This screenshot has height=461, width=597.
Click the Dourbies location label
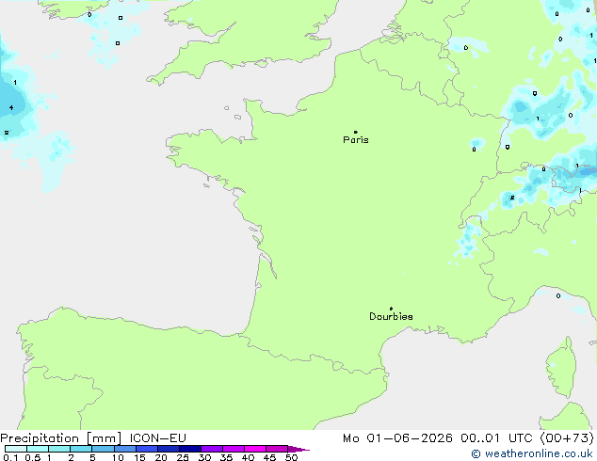point(391,316)
